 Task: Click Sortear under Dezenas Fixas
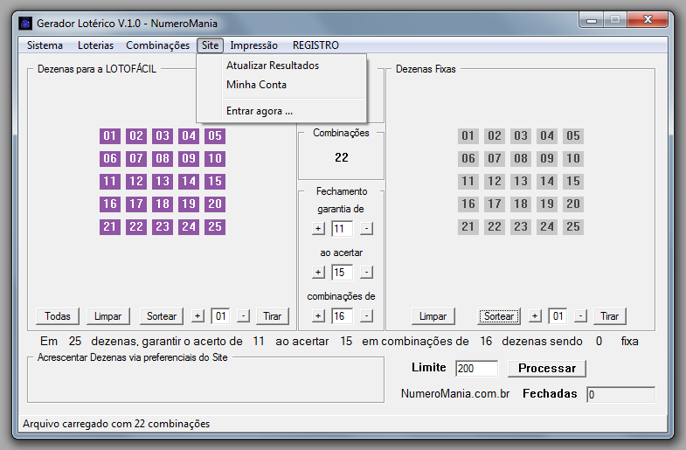pyautogui.click(x=499, y=316)
